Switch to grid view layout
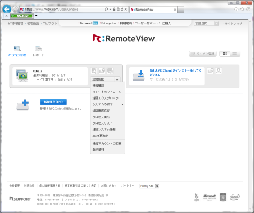Screen dimensions: 254x213 click(225, 54)
